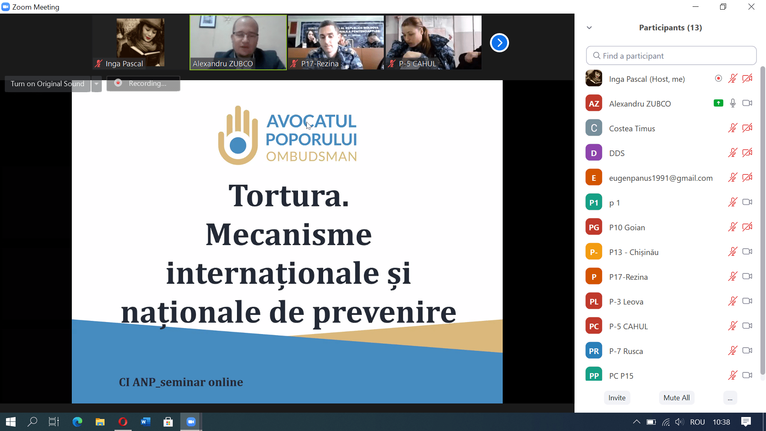The height and width of the screenshot is (431, 766).
Task: Click Costea Timus video-off icon
Action: pyautogui.click(x=747, y=128)
